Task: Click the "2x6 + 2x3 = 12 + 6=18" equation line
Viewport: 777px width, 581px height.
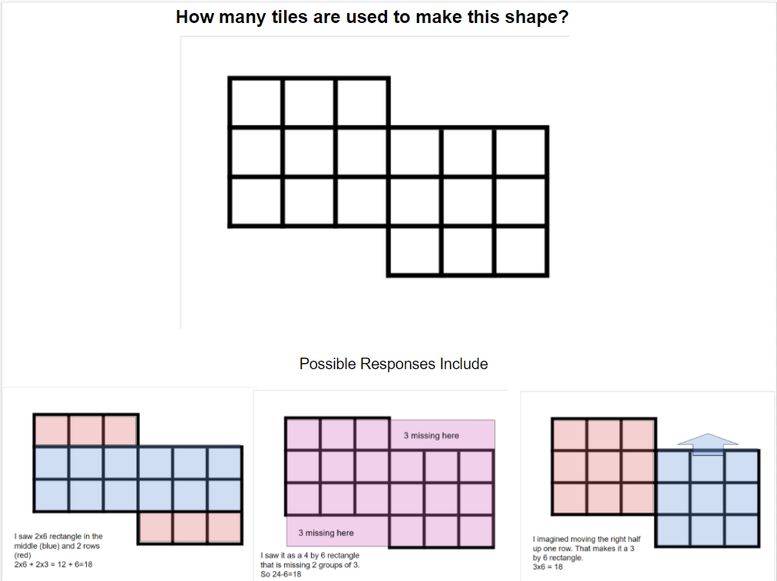Action: [53, 564]
